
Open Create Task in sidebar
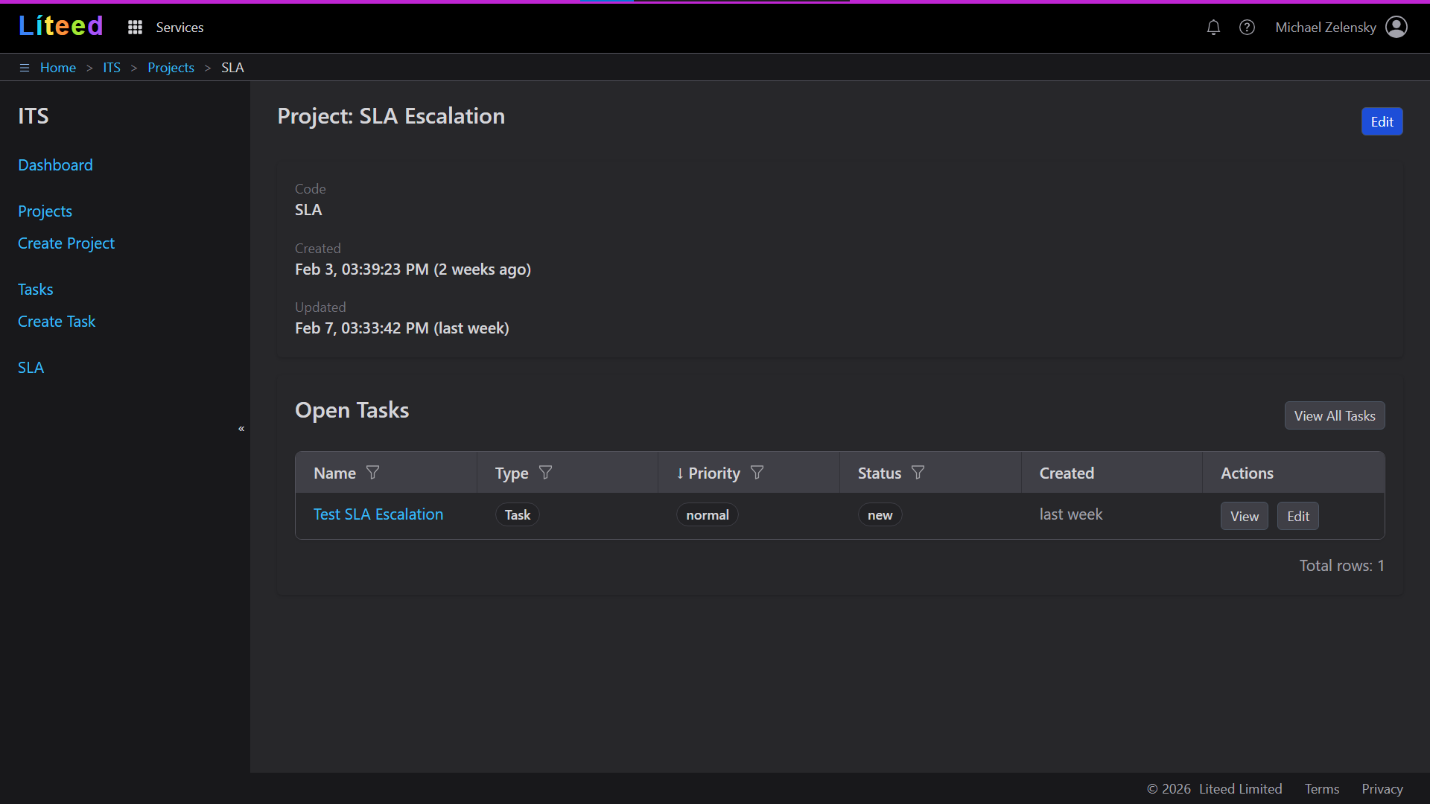[x=57, y=322]
